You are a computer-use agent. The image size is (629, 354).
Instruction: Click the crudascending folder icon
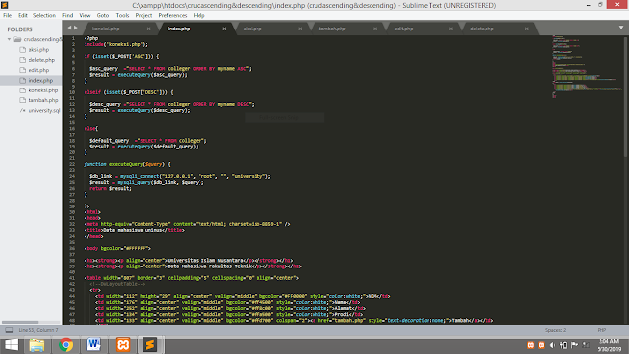coord(17,39)
